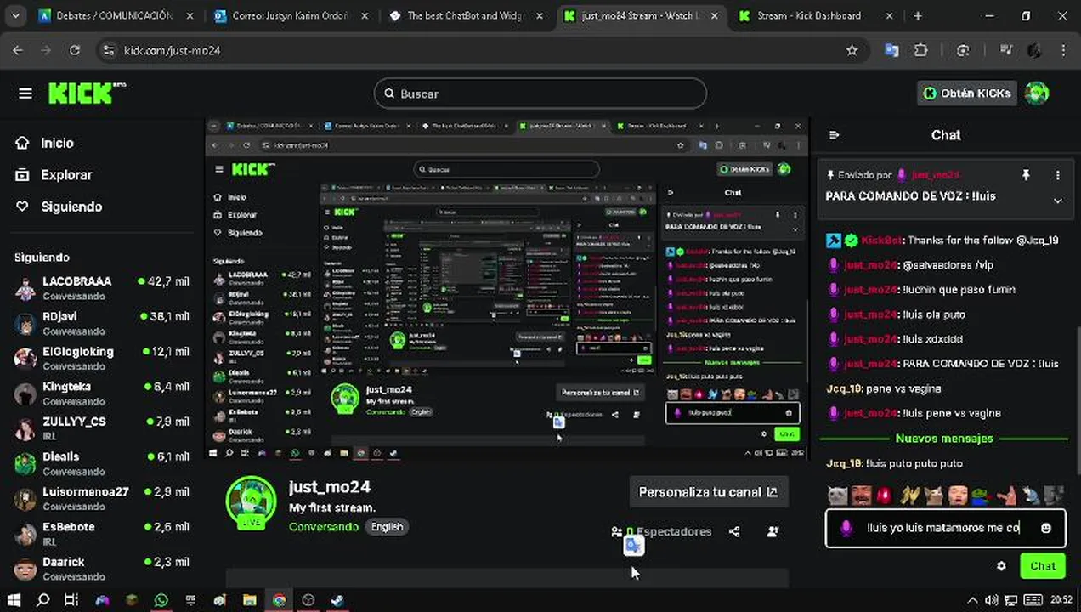
Task: Unpin the pinned chat message
Action: pyautogui.click(x=1026, y=175)
